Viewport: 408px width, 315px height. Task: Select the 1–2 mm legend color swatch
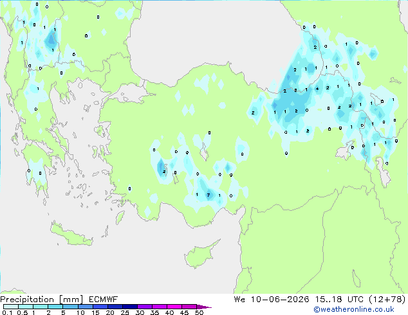[x=41, y=307]
